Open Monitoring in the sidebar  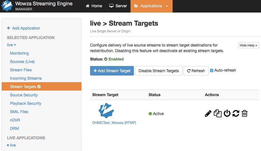[19, 53]
